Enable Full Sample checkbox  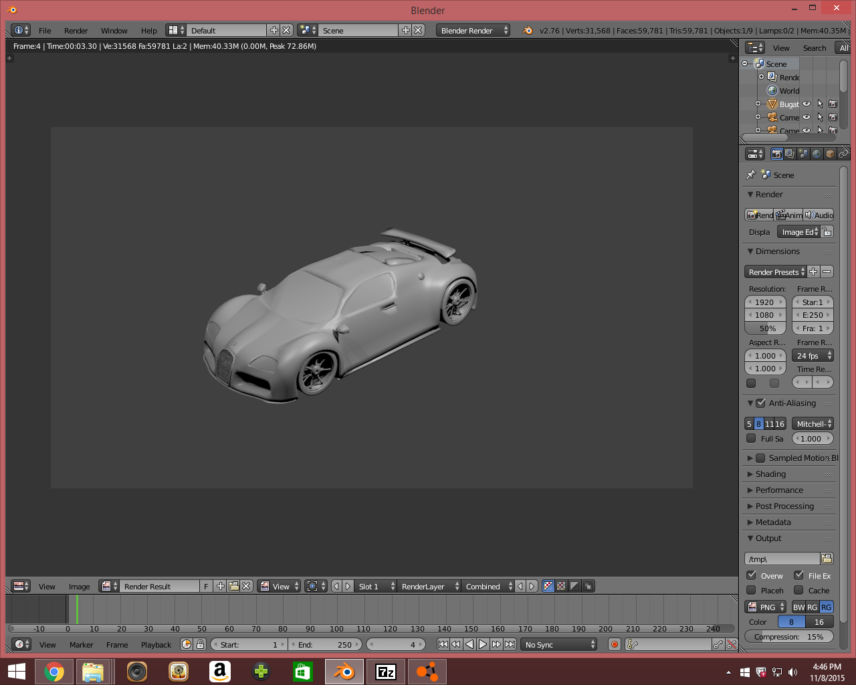[x=751, y=438]
